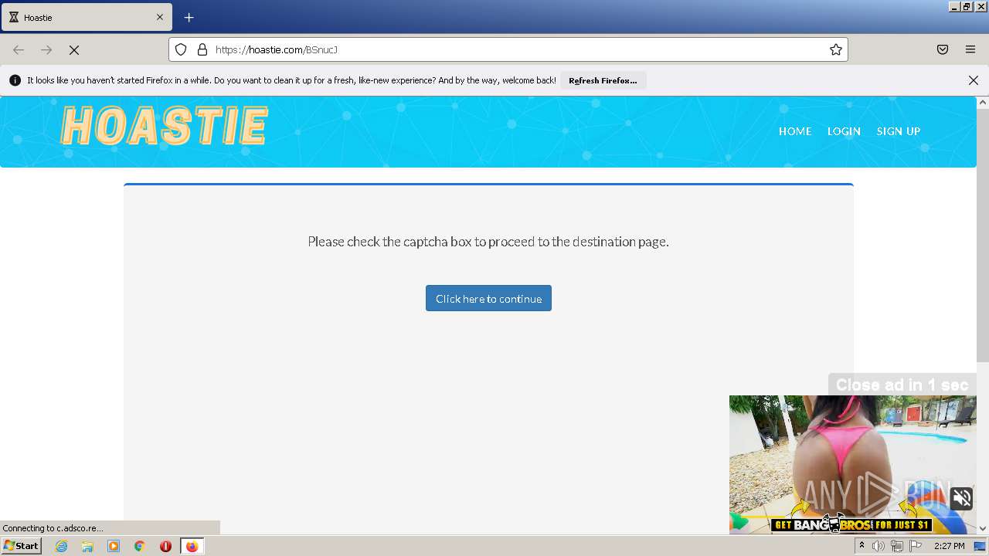Click the address bar URL field

coord(508,49)
